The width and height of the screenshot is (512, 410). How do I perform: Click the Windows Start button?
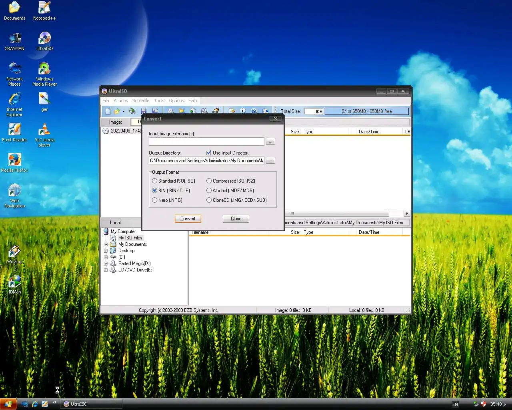8,404
